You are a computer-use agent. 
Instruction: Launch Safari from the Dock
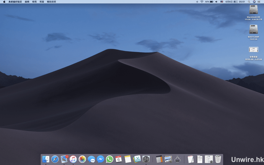click(55, 159)
